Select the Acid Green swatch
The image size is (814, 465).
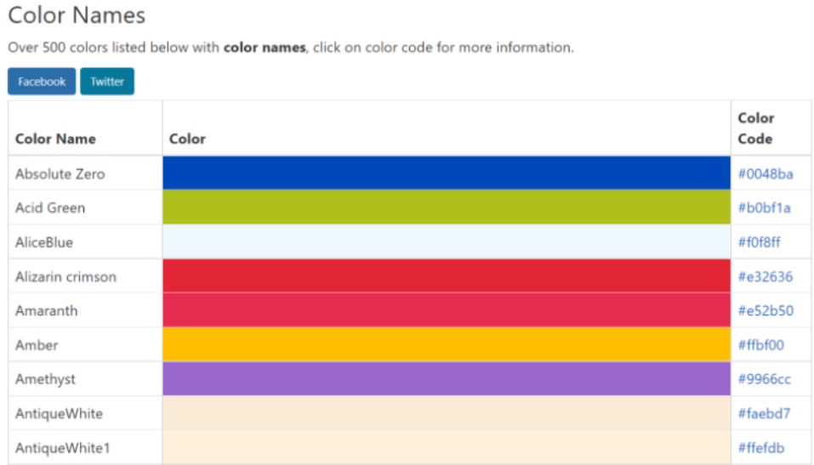(447, 207)
